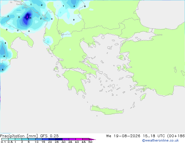Click the island of Crete on map
Viewport: 185px width, 143px height.
point(107,110)
